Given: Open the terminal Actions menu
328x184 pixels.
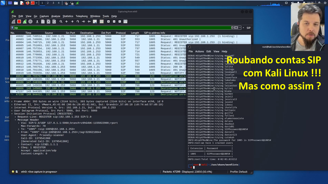Looking at the screenshot, I should (200, 51).
